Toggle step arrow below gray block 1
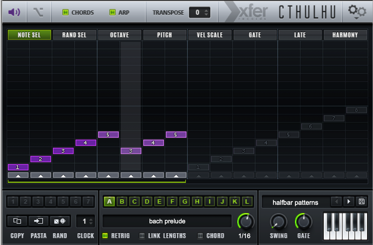 click(x=199, y=175)
